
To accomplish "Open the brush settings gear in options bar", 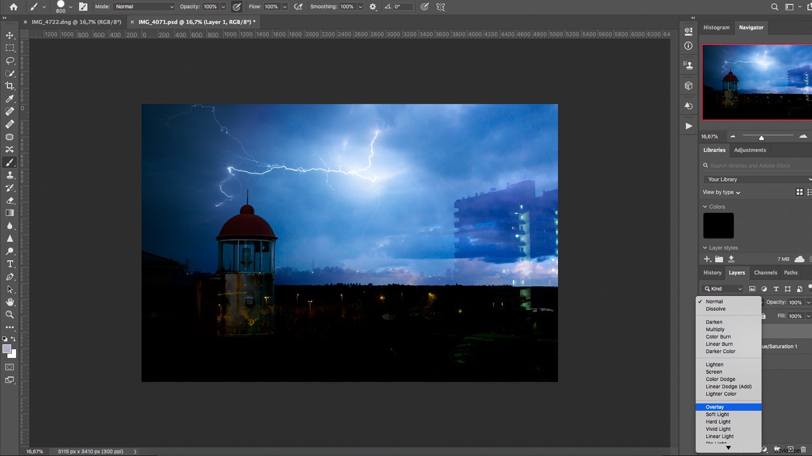I will tap(372, 6).
